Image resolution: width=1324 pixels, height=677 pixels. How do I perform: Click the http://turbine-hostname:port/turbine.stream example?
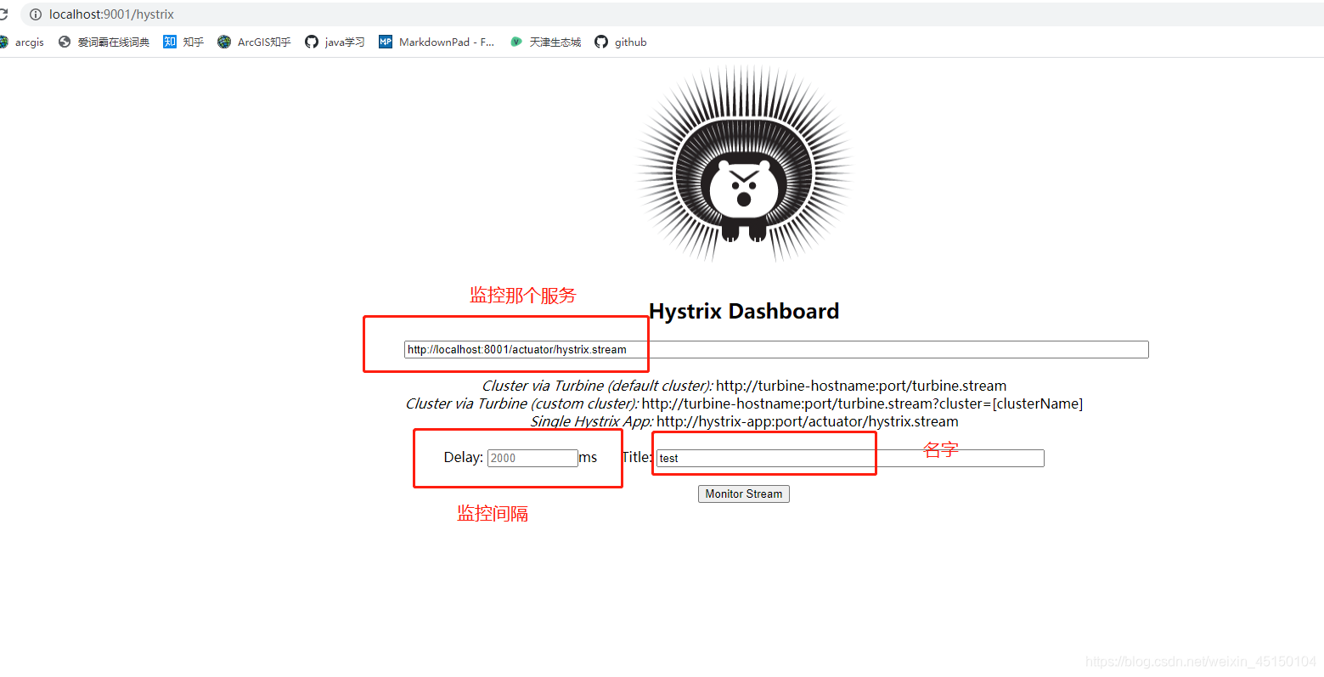[x=861, y=386]
